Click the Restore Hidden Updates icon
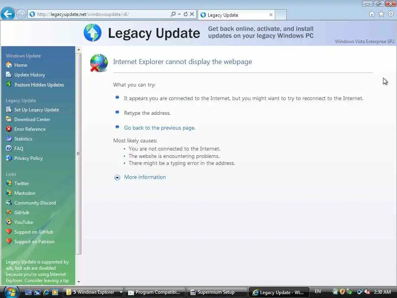 (9, 84)
